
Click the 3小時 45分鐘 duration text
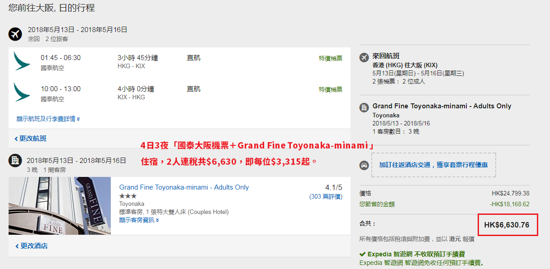click(x=138, y=58)
